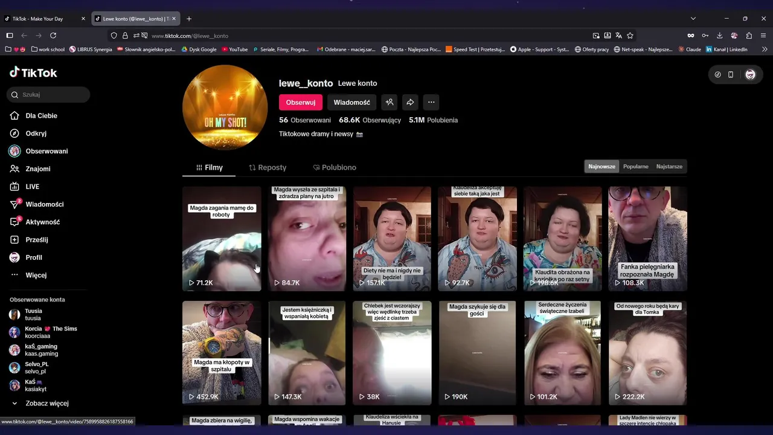
Task: Click the phone app icon top right
Action: 731,75
